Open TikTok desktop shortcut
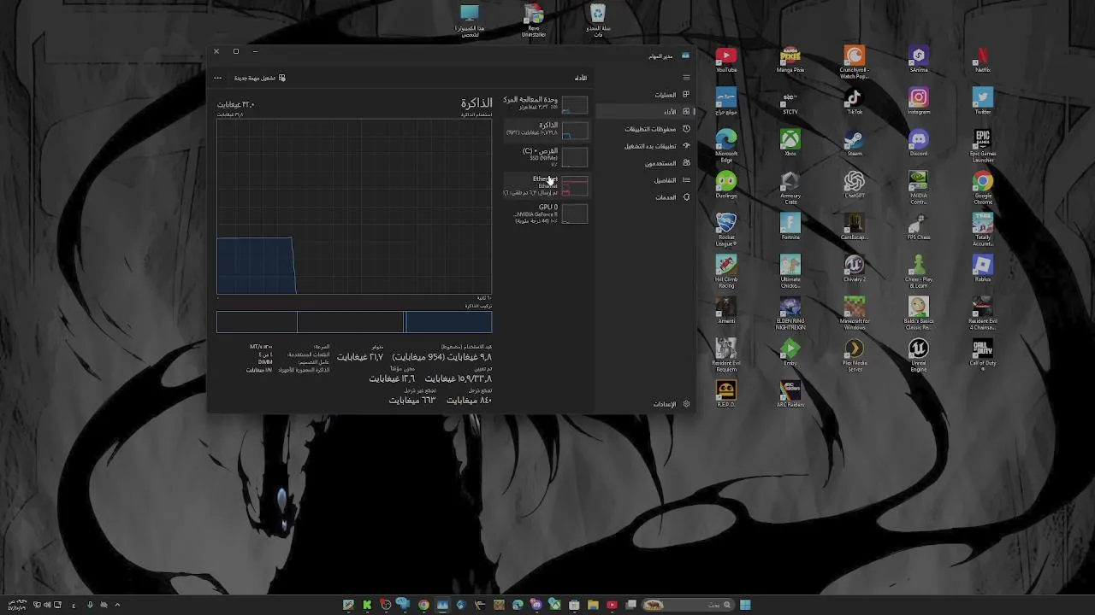This screenshot has height=615, width=1095. click(855, 102)
